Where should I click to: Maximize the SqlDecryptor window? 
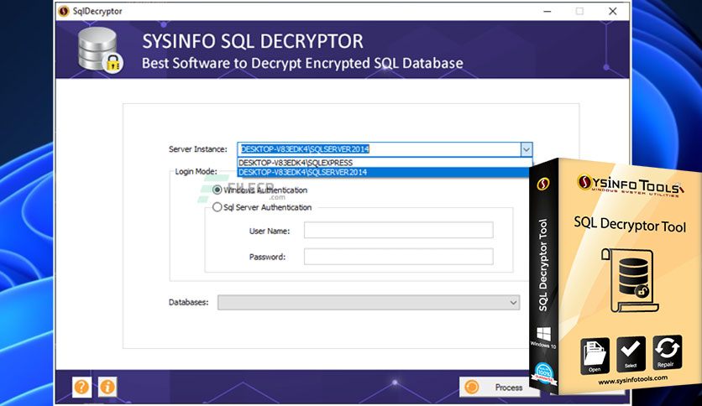click(x=579, y=11)
